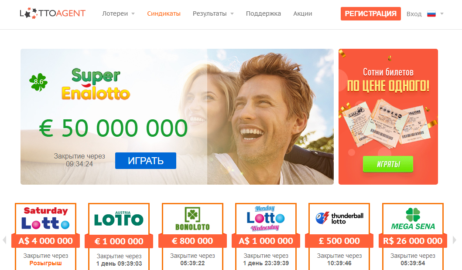Click the РЕГИСТРАЦИЯ button
The image size is (462, 270).
click(371, 14)
